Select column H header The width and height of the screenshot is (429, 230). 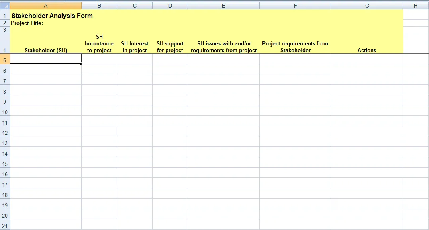pos(415,6)
